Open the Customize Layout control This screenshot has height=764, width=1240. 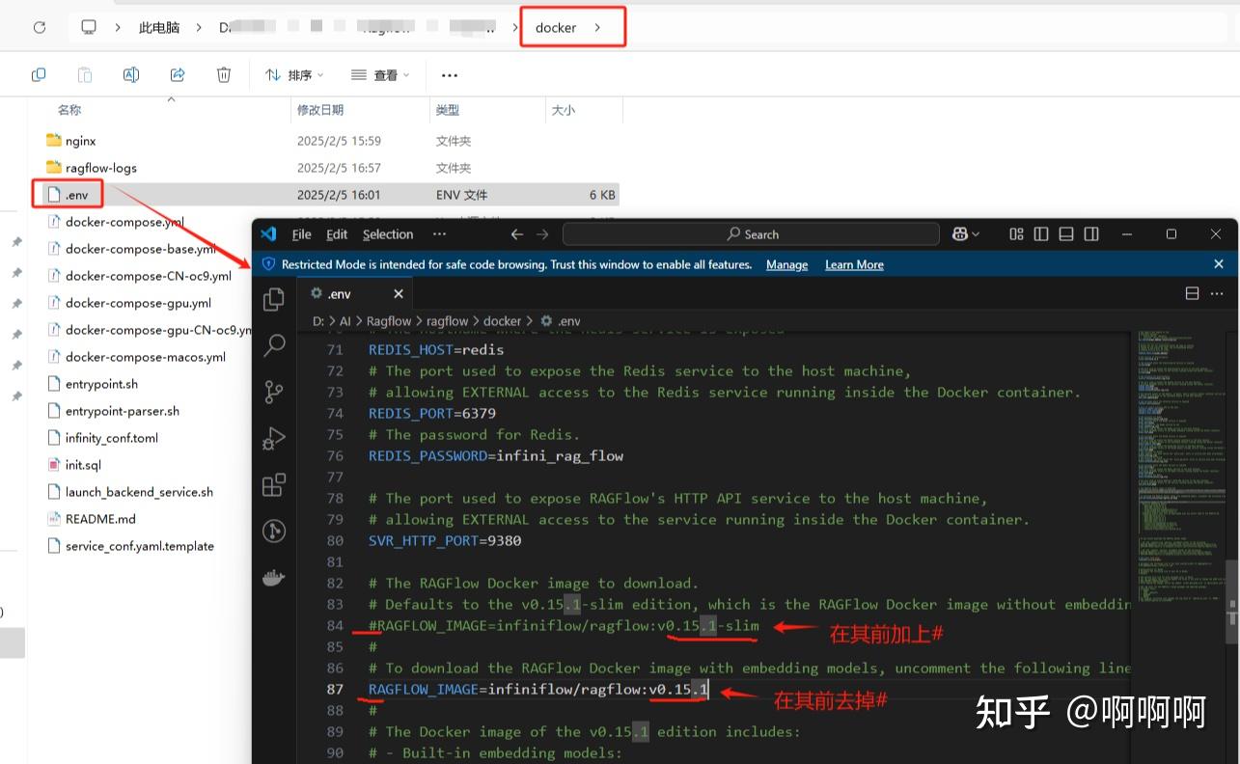[x=1016, y=234]
